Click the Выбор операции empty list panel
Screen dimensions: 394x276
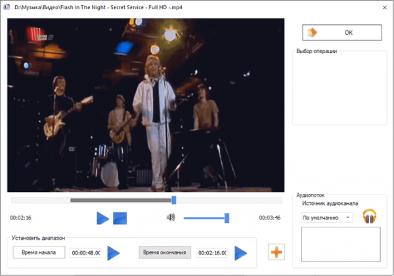coord(339,89)
